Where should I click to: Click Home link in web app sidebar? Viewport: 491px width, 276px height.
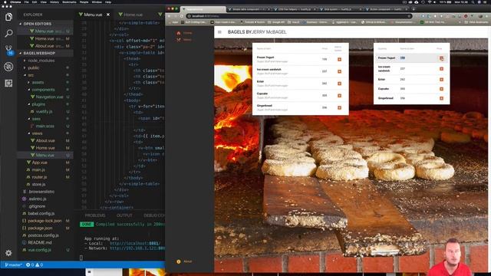click(187, 33)
